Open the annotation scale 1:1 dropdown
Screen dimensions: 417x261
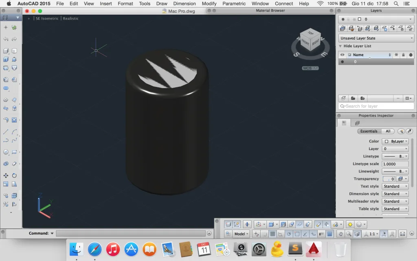click(371, 234)
